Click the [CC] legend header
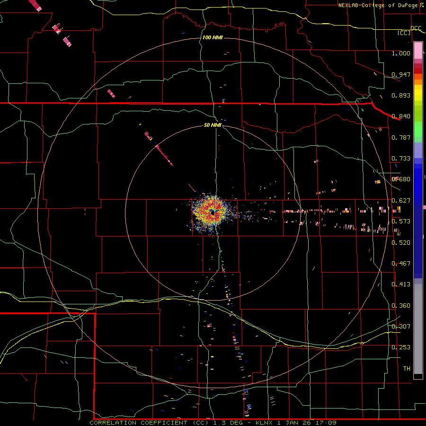 pos(404,33)
